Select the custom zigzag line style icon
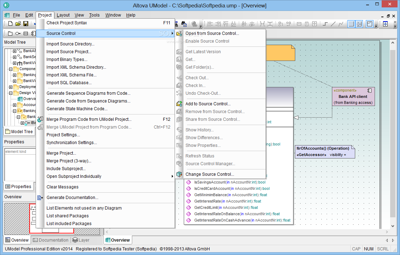The image size is (400, 255). tap(341, 24)
